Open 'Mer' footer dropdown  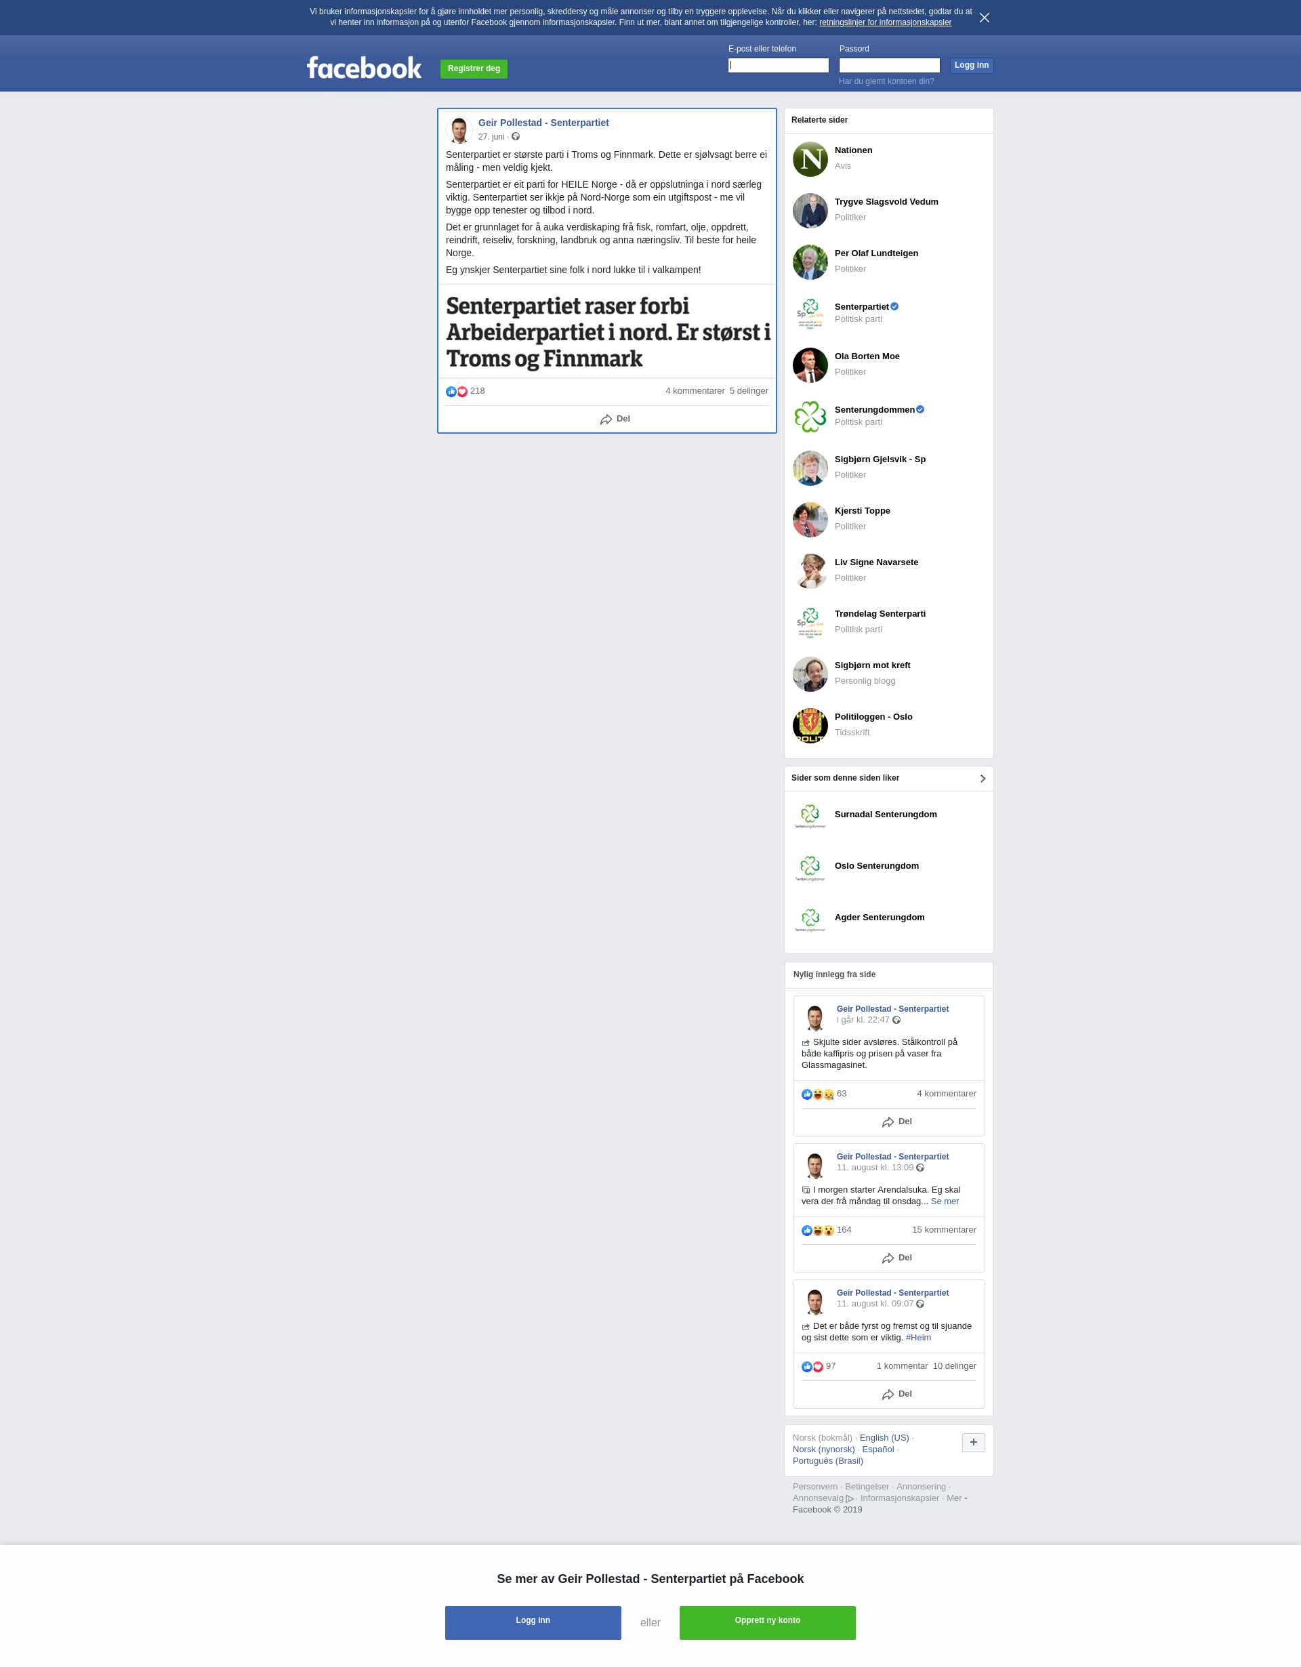point(957,1498)
